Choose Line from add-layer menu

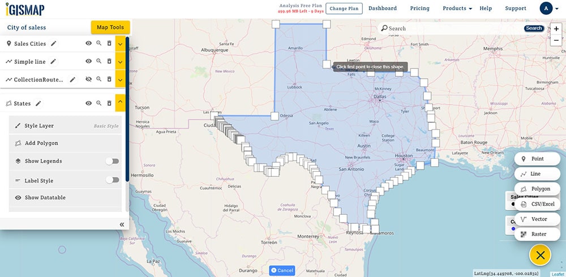(x=537, y=174)
